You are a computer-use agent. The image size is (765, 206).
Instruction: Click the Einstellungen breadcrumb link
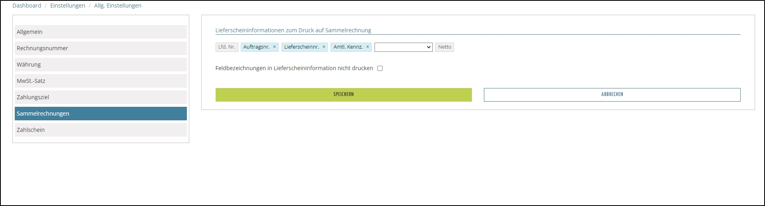point(67,6)
